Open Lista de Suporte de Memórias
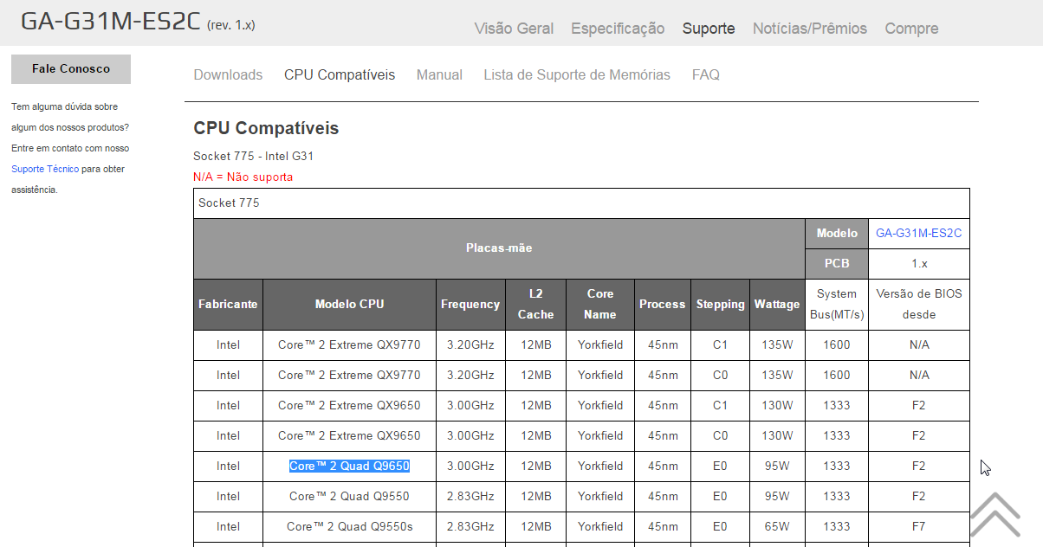Viewport: 1043px width, 547px height. 577,74
